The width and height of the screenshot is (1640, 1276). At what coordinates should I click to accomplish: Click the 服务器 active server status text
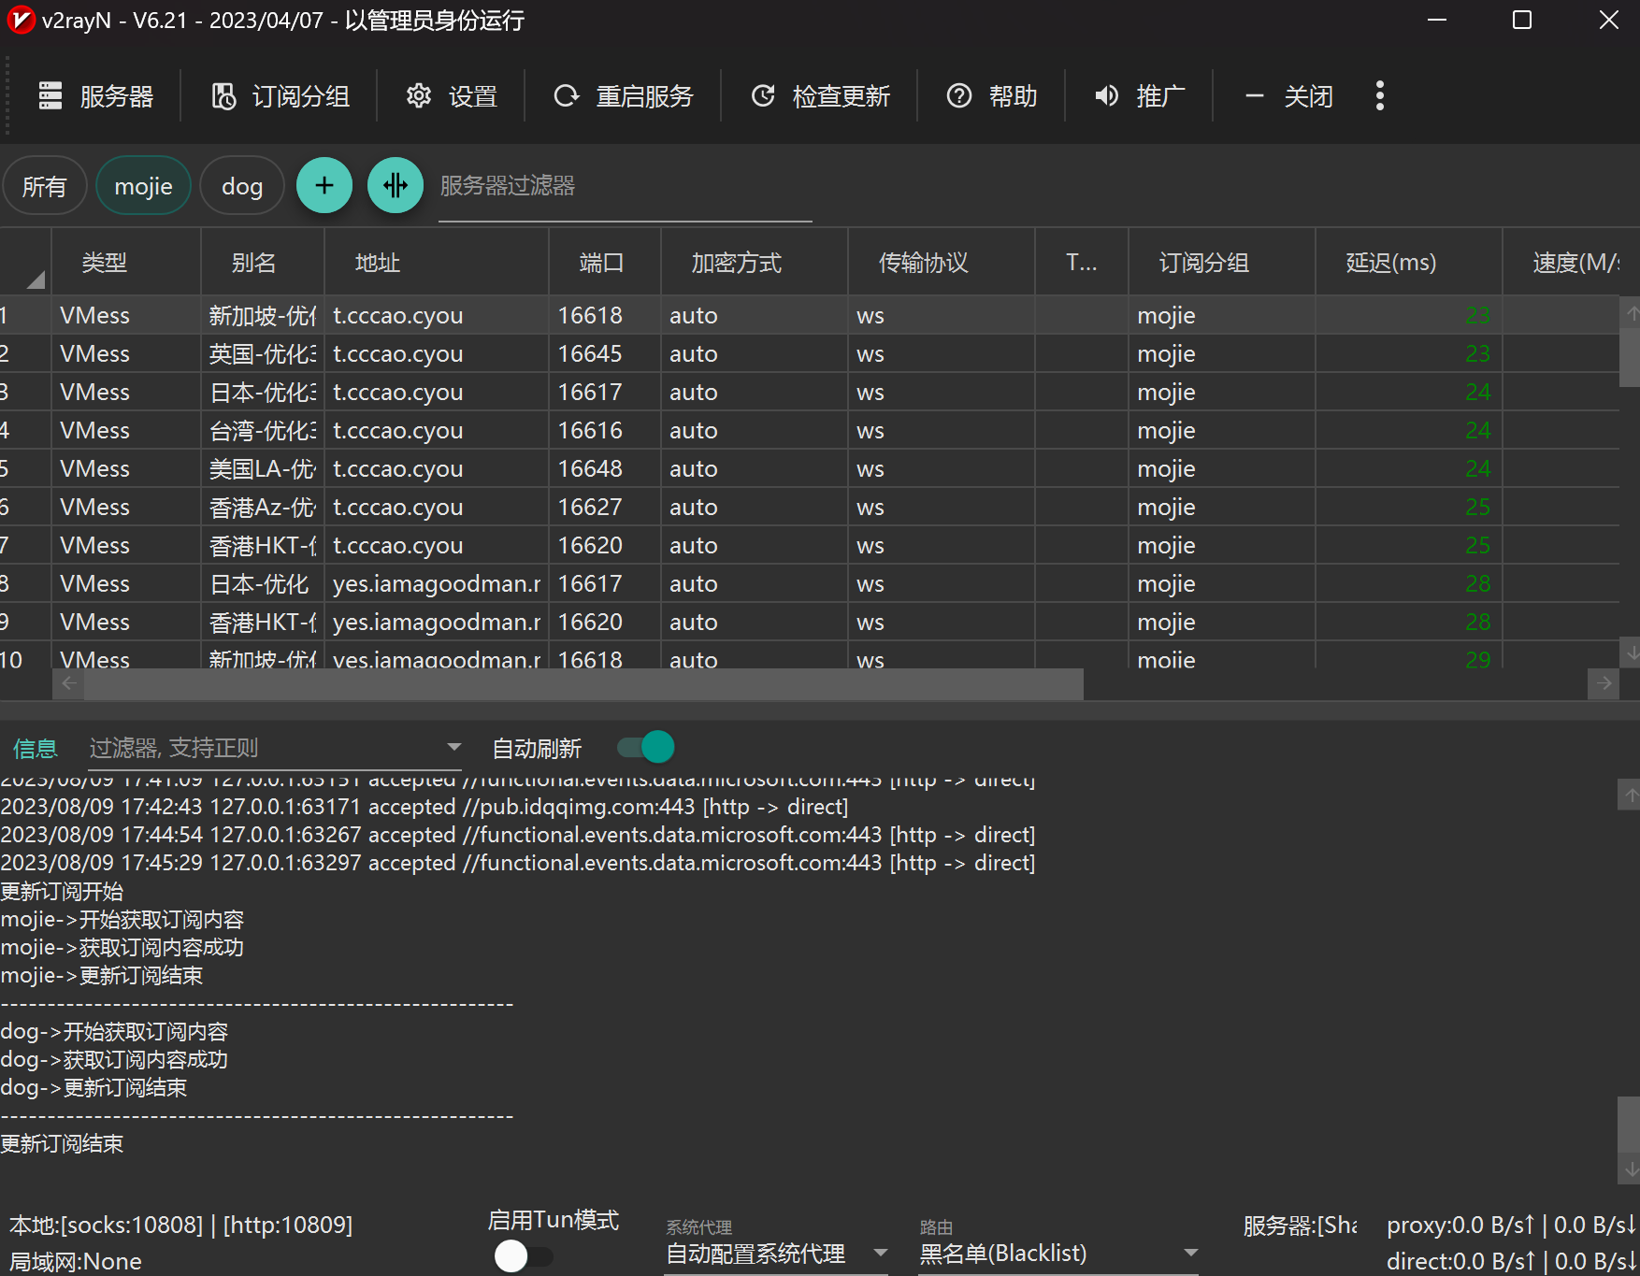1300,1225
